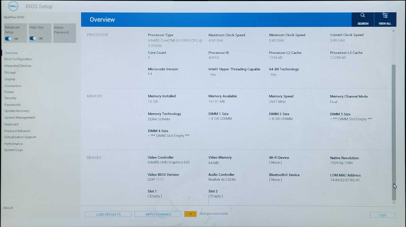406x227 pixels.
Task: Click the '3.86 GHz' current clock value
Action: 337,41
